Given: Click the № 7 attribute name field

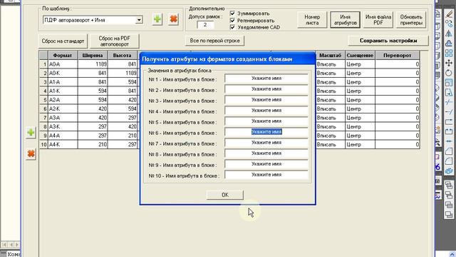Looking at the screenshot, I should (x=266, y=143).
